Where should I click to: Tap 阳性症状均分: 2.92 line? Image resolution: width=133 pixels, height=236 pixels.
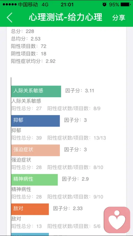point(33,61)
